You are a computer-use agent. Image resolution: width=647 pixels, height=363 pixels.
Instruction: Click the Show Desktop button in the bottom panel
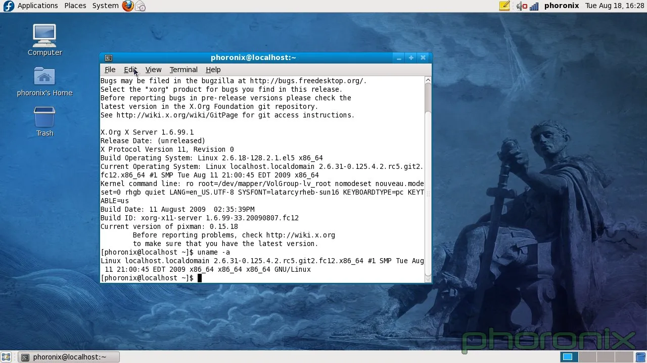point(6,357)
